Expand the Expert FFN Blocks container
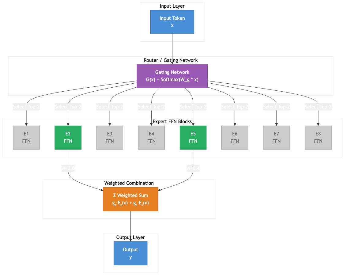The width and height of the screenshot is (347, 277). (x=172, y=121)
